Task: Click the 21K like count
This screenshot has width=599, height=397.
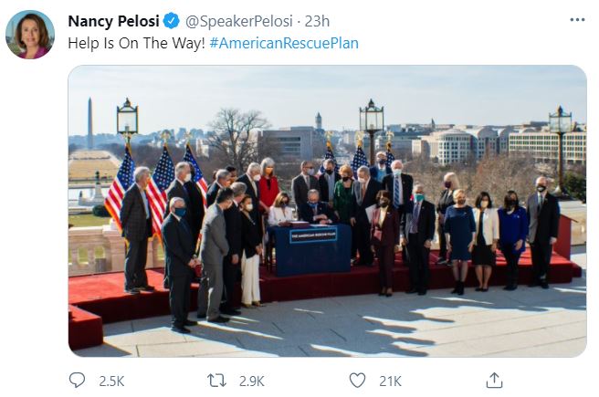Action: coord(391,381)
